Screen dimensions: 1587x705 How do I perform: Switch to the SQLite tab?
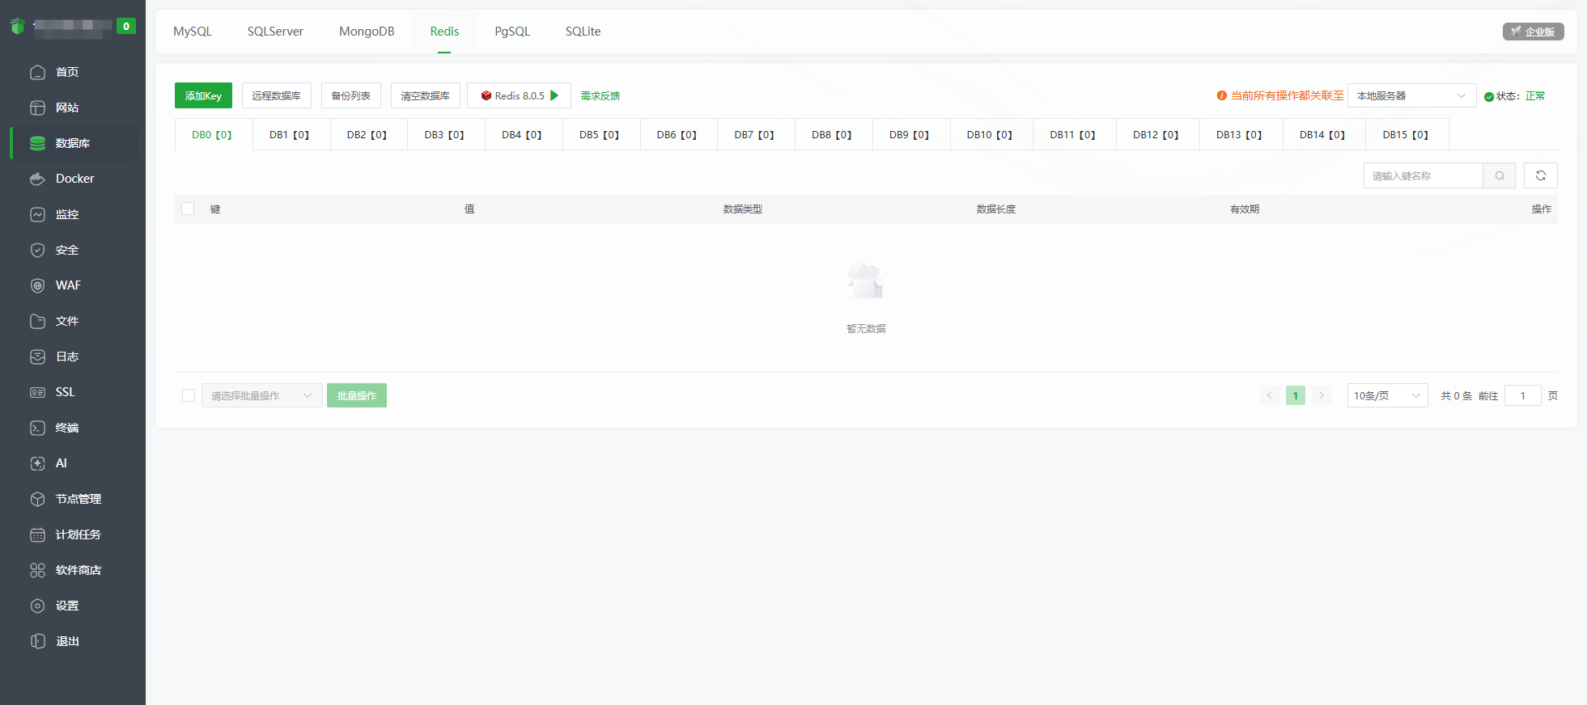coord(583,32)
